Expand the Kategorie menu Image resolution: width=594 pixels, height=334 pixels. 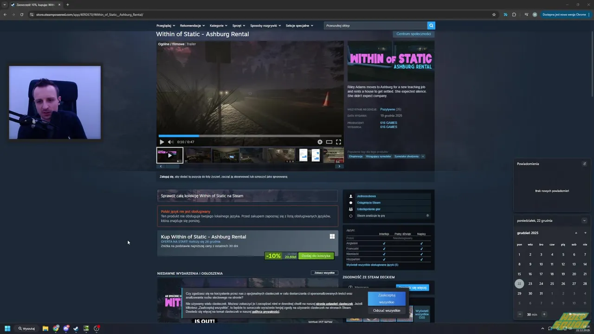pyautogui.click(x=218, y=26)
